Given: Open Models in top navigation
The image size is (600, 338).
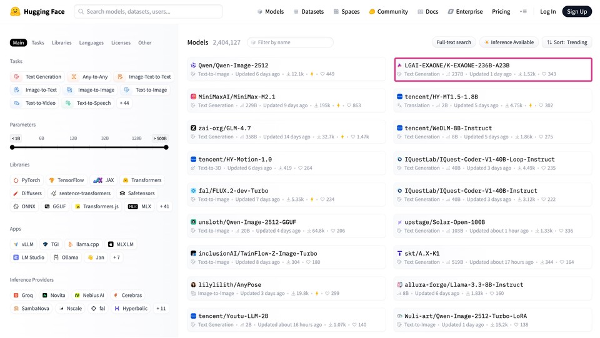Looking at the screenshot, I should tap(271, 11).
